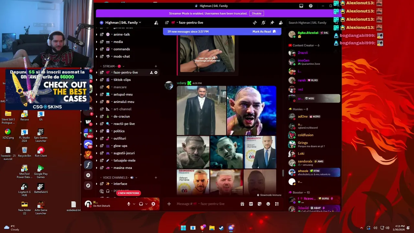414x233 pixels.
Task: Click the 2 NEW MENTIONS pill
Action: tap(128, 193)
